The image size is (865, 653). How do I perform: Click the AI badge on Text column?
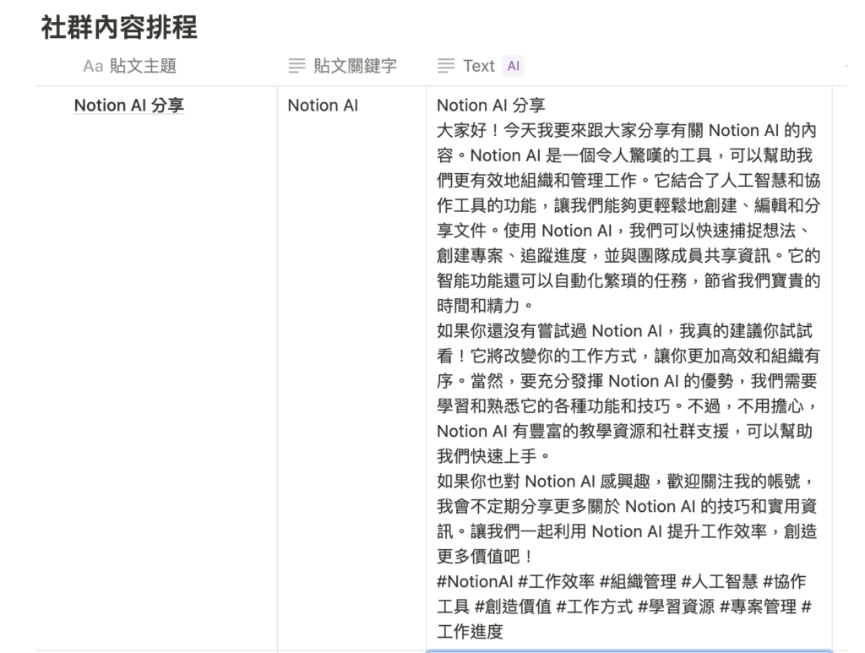[513, 66]
